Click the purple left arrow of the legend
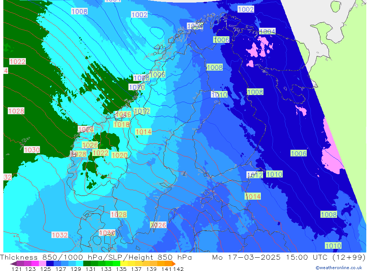370x271 pixels. click(13, 264)
